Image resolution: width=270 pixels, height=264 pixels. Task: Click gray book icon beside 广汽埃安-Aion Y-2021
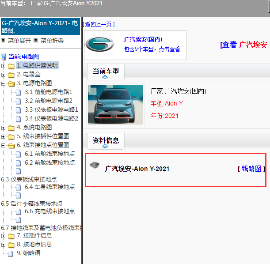(x=95, y=165)
